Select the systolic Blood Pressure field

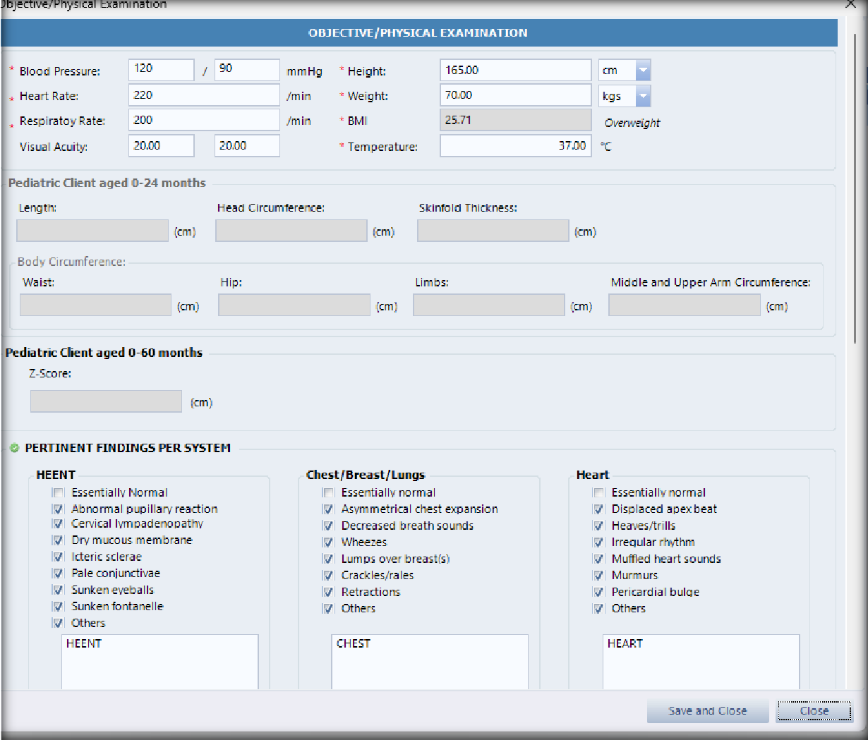[x=161, y=69]
